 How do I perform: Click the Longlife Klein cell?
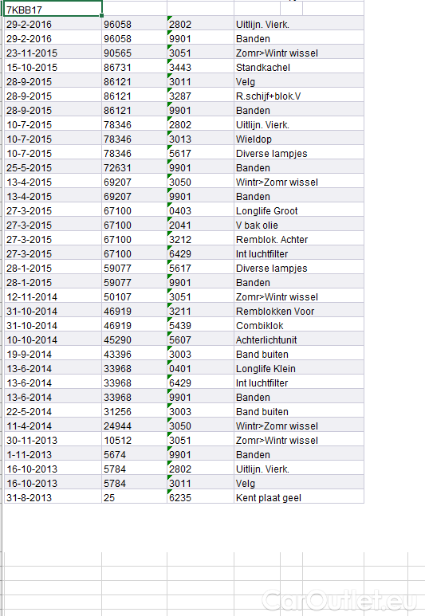[x=299, y=368]
